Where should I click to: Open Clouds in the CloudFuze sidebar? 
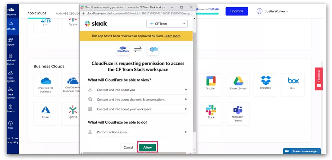11,26
